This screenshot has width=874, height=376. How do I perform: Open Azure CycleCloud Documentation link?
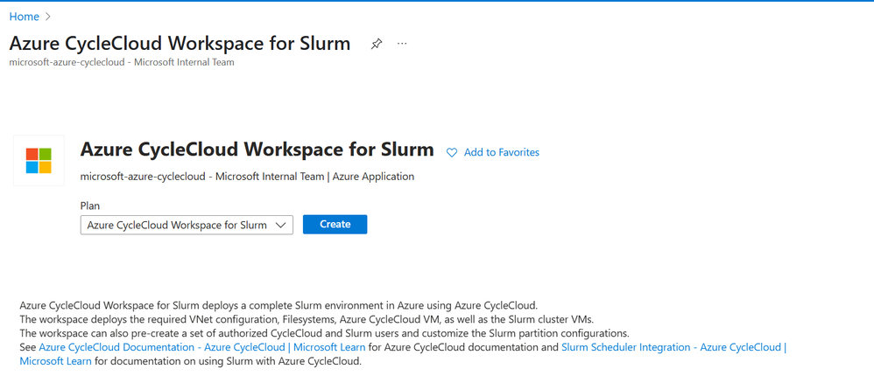(x=202, y=347)
